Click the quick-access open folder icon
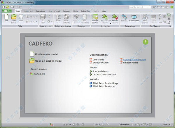The height and width of the screenshot is (128, 175). 8,7
